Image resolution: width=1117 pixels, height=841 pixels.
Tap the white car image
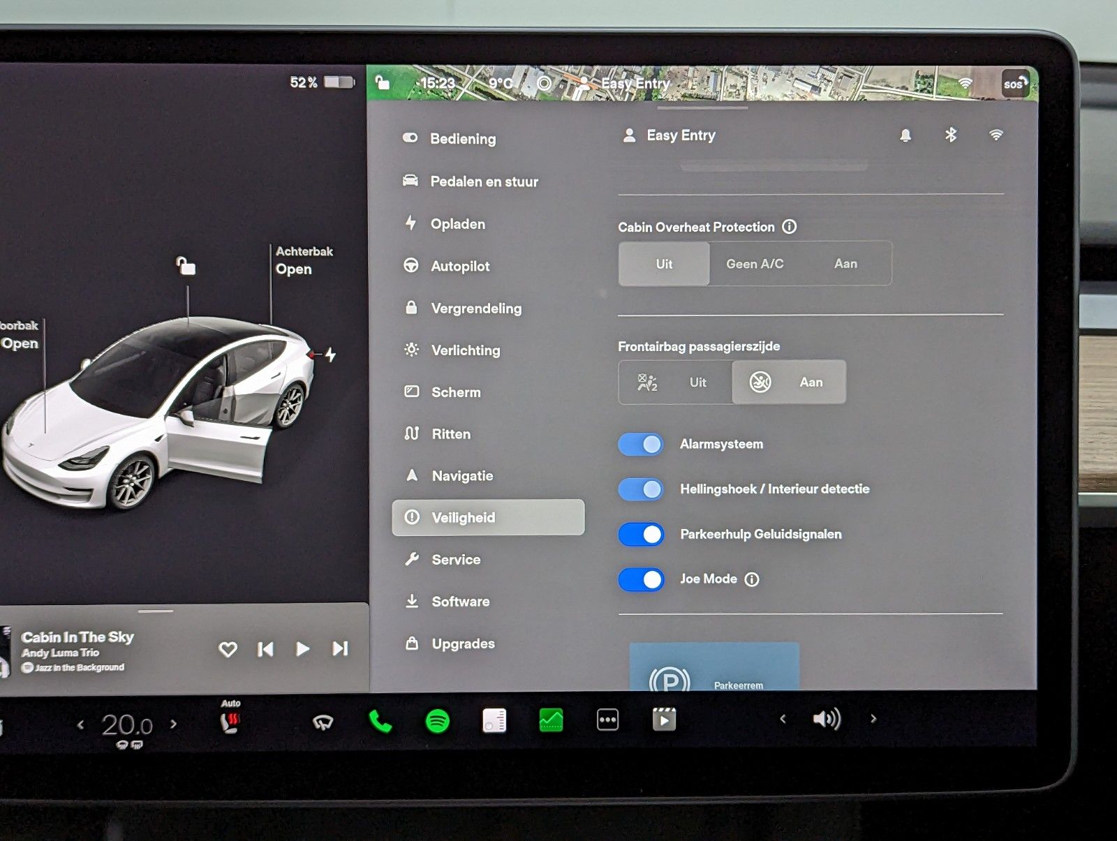coord(159,415)
